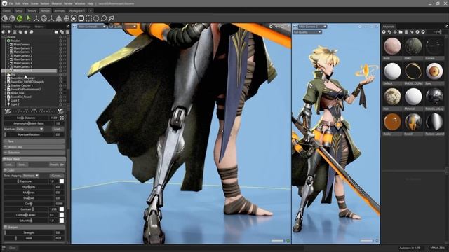Open the History tab
The width and height of the screenshot is (449, 252).
coord(39,27)
